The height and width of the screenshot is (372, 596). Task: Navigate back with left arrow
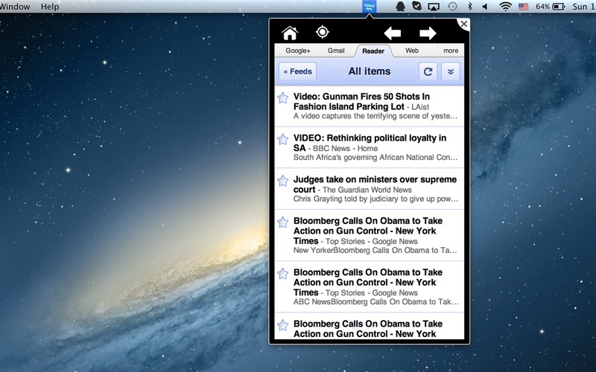[x=393, y=33]
